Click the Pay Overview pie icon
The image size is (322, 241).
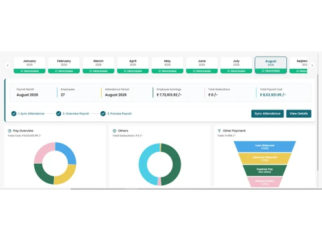tap(10, 130)
